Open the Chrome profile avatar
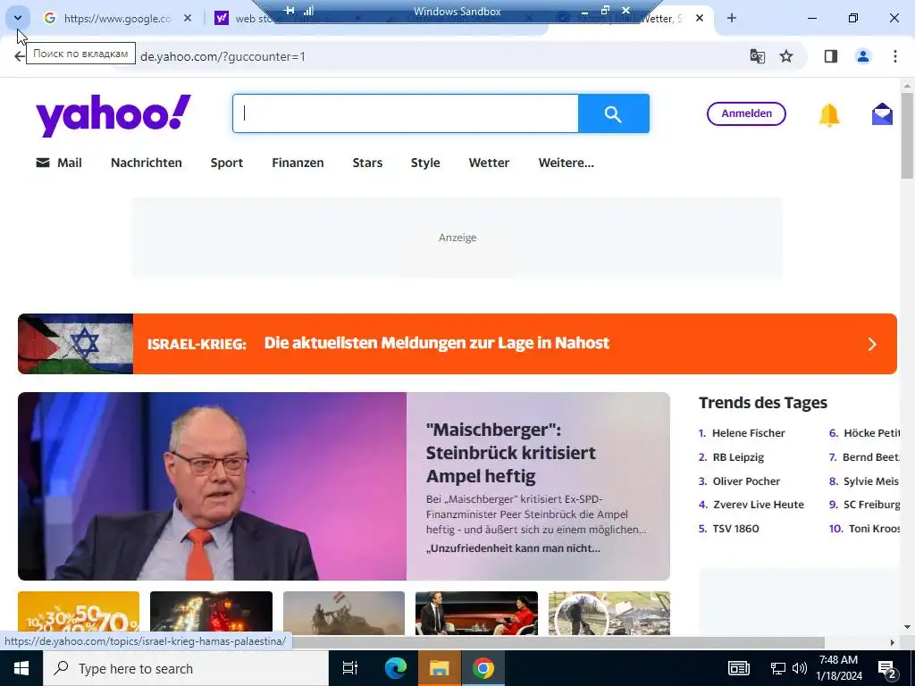The width and height of the screenshot is (915, 686). [x=862, y=56]
